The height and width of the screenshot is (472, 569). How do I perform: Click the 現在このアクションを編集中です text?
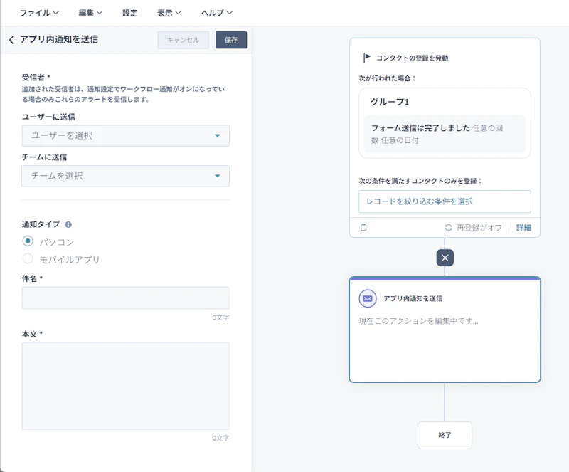pyautogui.click(x=418, y=321)
